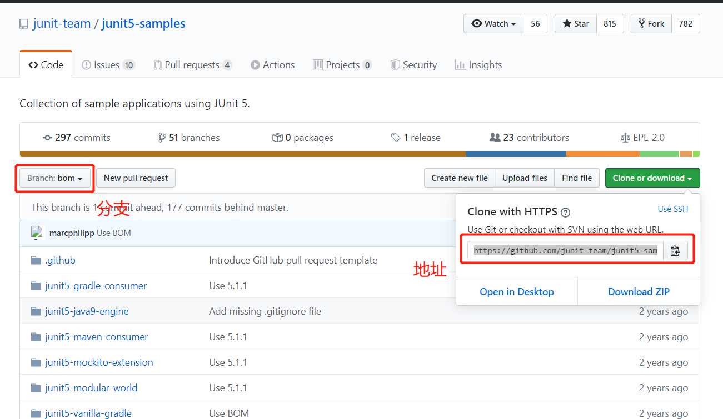The image size is (723, 419).
Task: Go to the Actions tab
Action: point(272,65)
